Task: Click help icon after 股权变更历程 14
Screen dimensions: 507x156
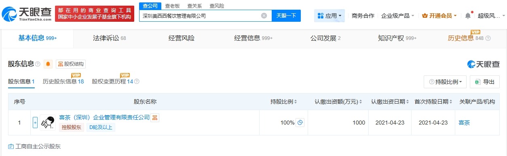Action: [137, 81]
